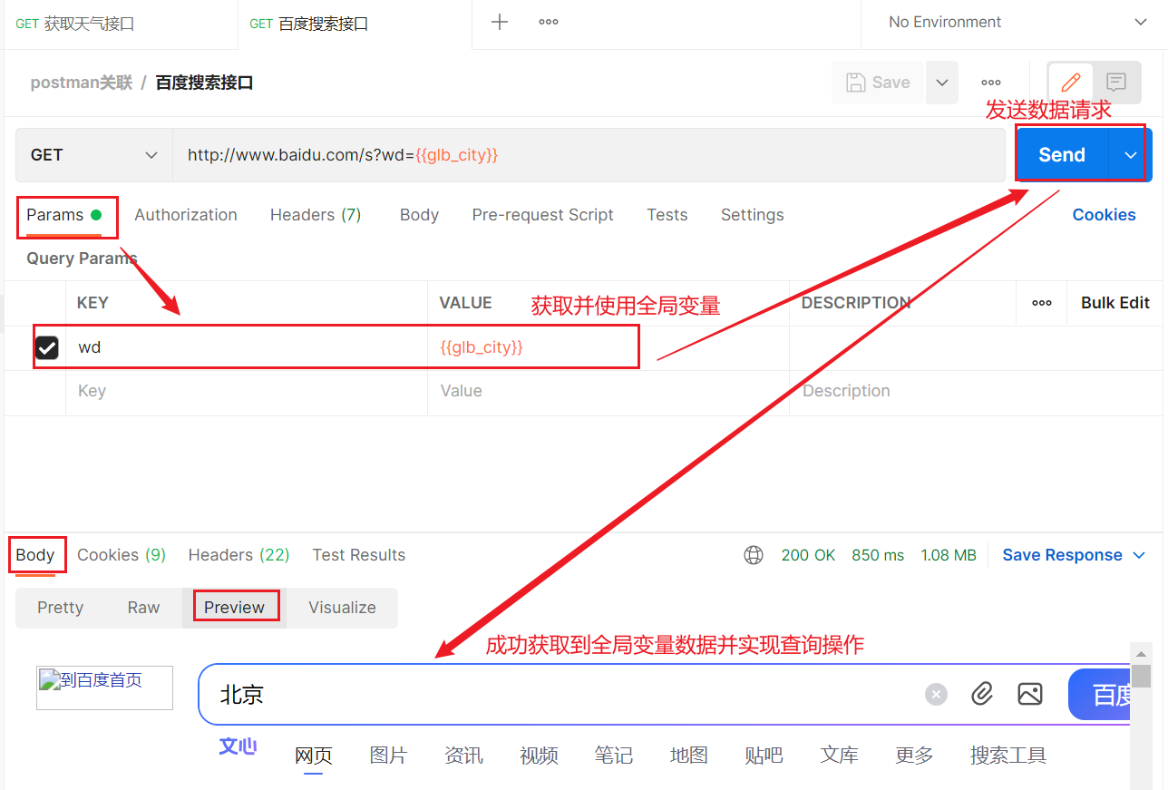Screen dimensions: 1168x790
Task: Select the 贴吧 results tab
Action: click(763, 756)
